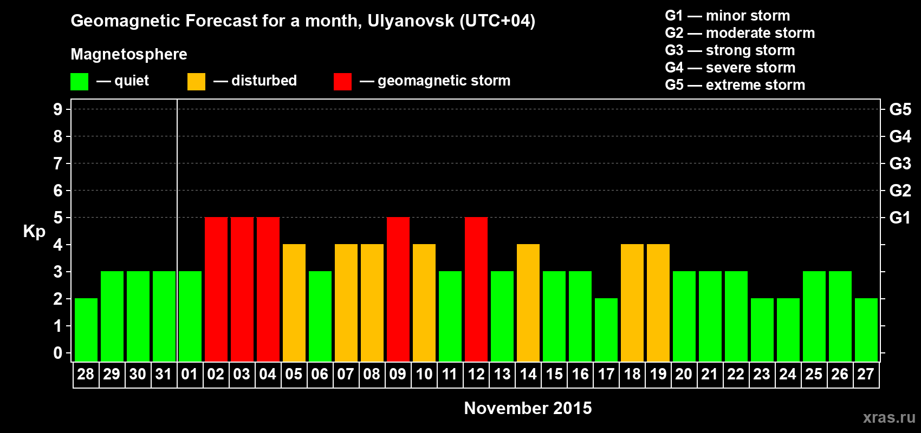The height and width of the screenshot is (433, 921).
Task: Click the orange bar for November 07
Action: 346,303
